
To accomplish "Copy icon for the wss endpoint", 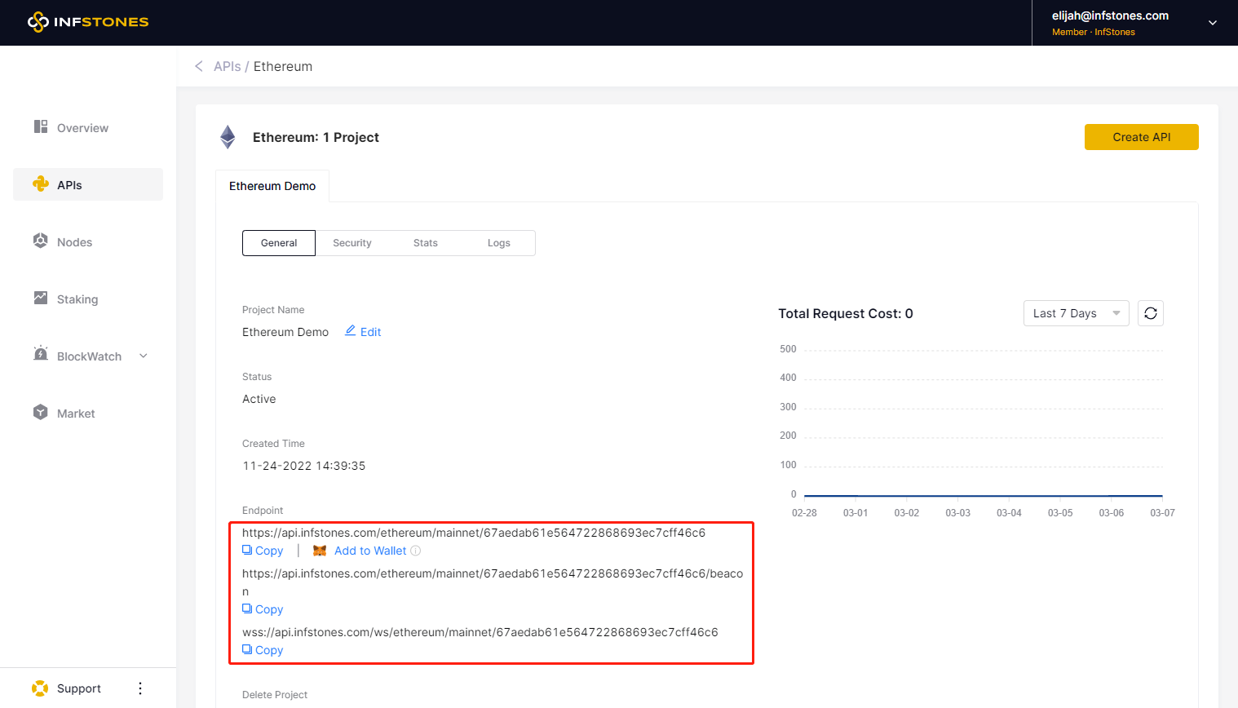I will [x=247, y=649].
